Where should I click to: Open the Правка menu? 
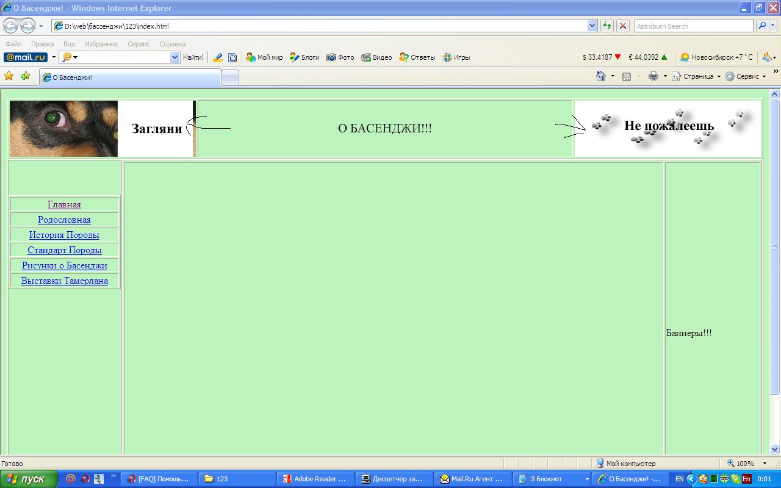point(42,44)
